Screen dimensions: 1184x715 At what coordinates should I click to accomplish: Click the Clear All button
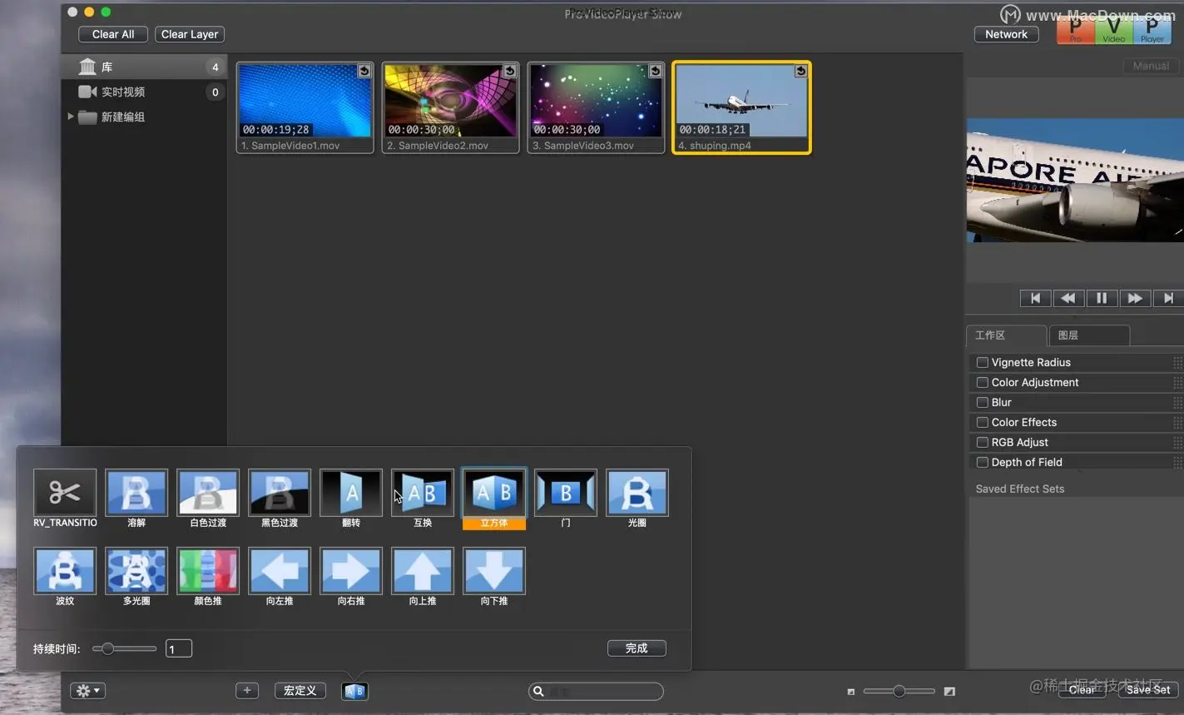[x=113, y=34]
